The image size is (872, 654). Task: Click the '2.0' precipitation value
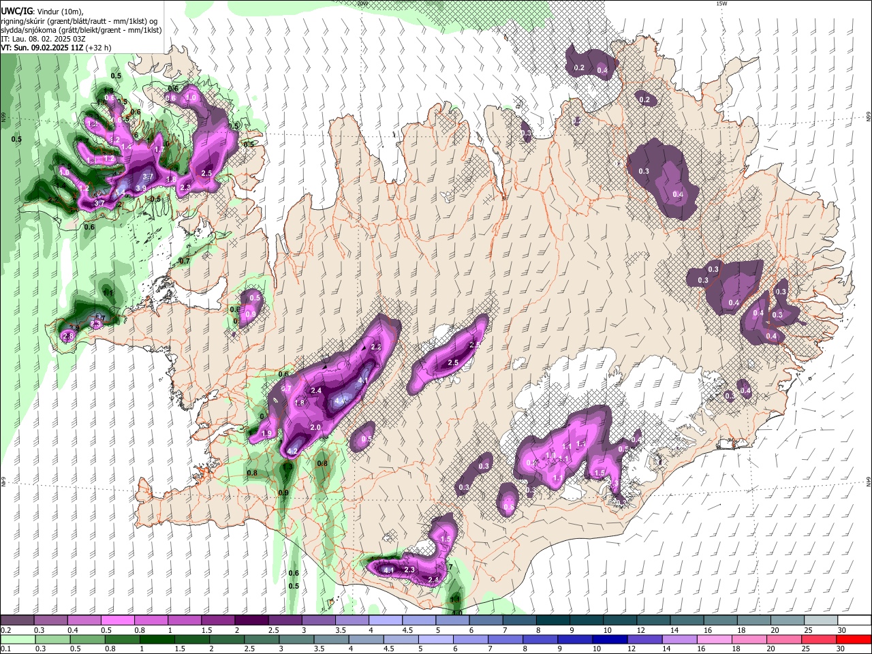pos(315,427)
